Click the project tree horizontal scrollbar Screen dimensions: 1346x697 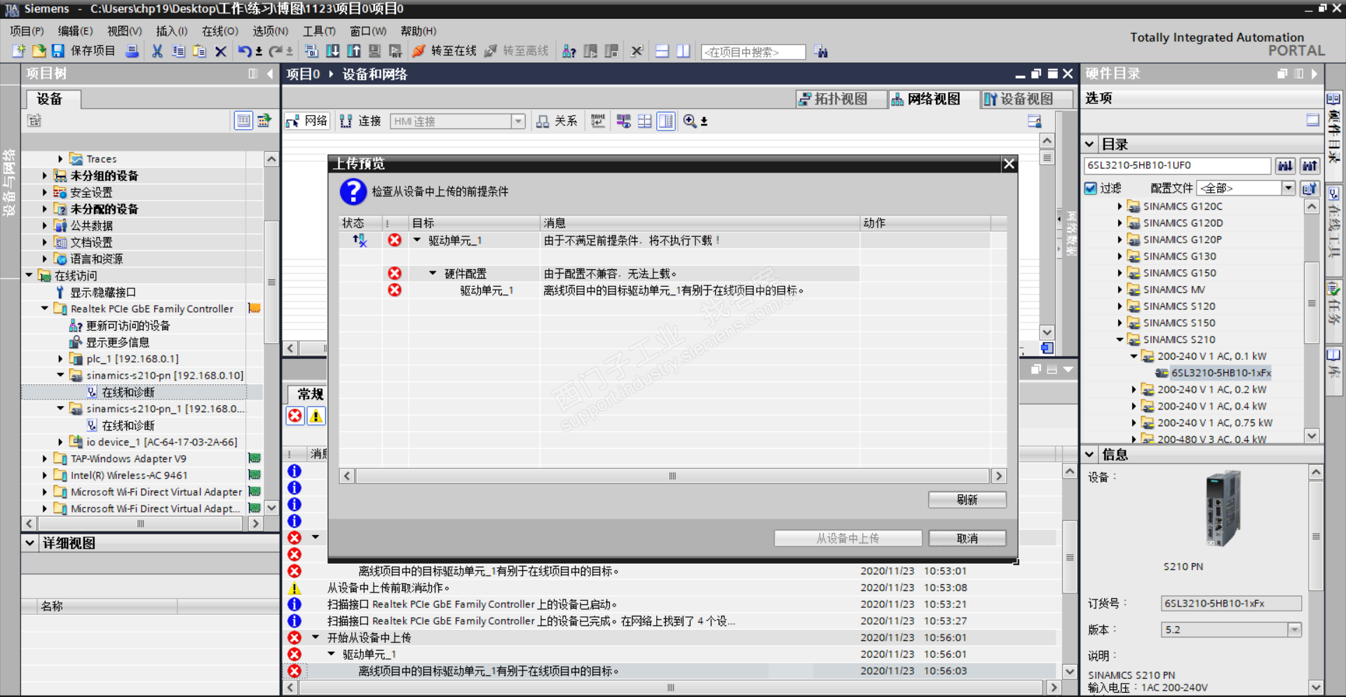(x=141, y=523)
